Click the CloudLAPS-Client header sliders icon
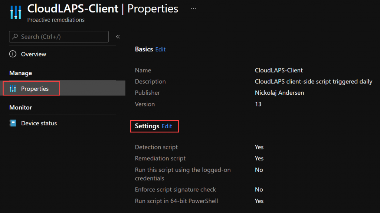380x213 pixels. 16,12
